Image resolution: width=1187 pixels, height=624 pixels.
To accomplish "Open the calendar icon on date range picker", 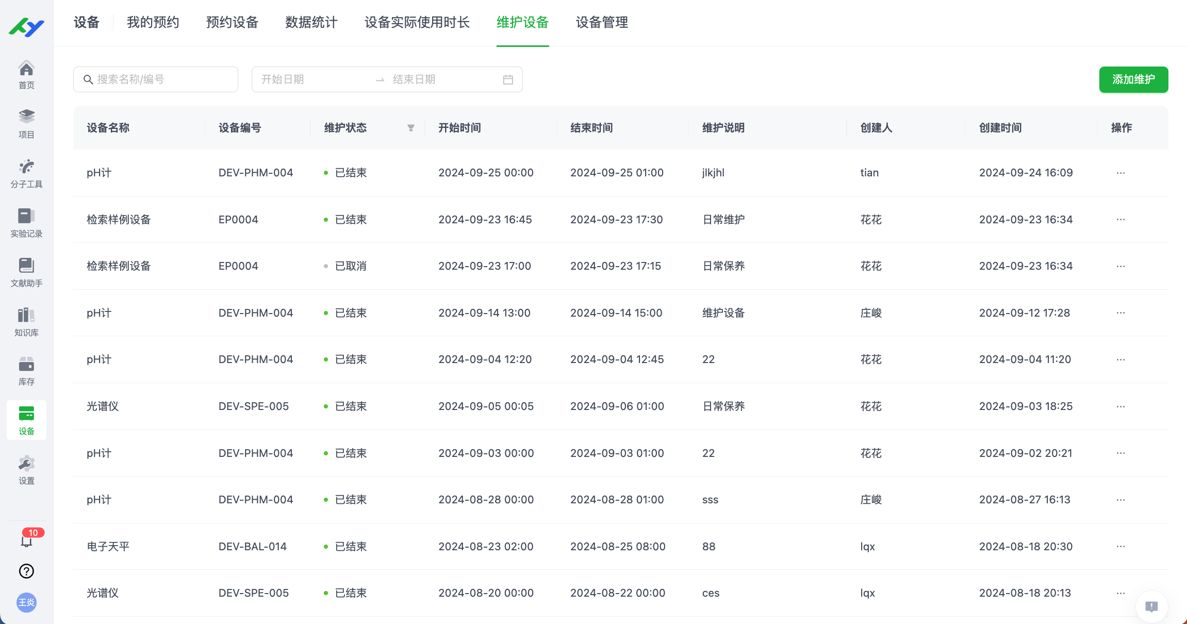I will point(508,79).
